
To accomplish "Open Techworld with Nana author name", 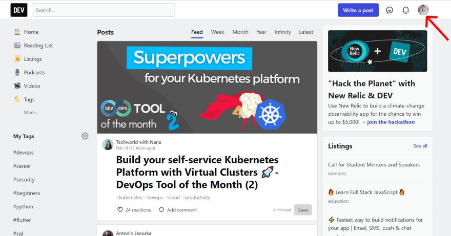I will [x=138, y=142].
